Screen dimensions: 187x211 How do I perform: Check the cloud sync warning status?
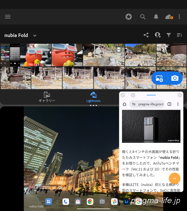(169, 17)
